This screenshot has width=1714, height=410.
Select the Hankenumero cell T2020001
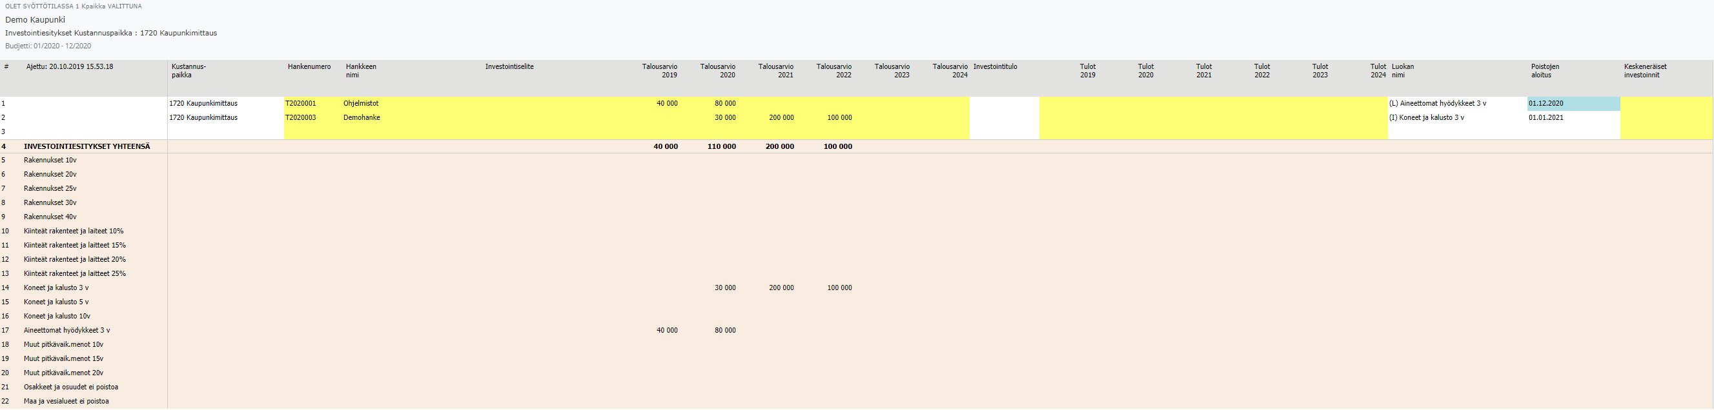[312, 104]
